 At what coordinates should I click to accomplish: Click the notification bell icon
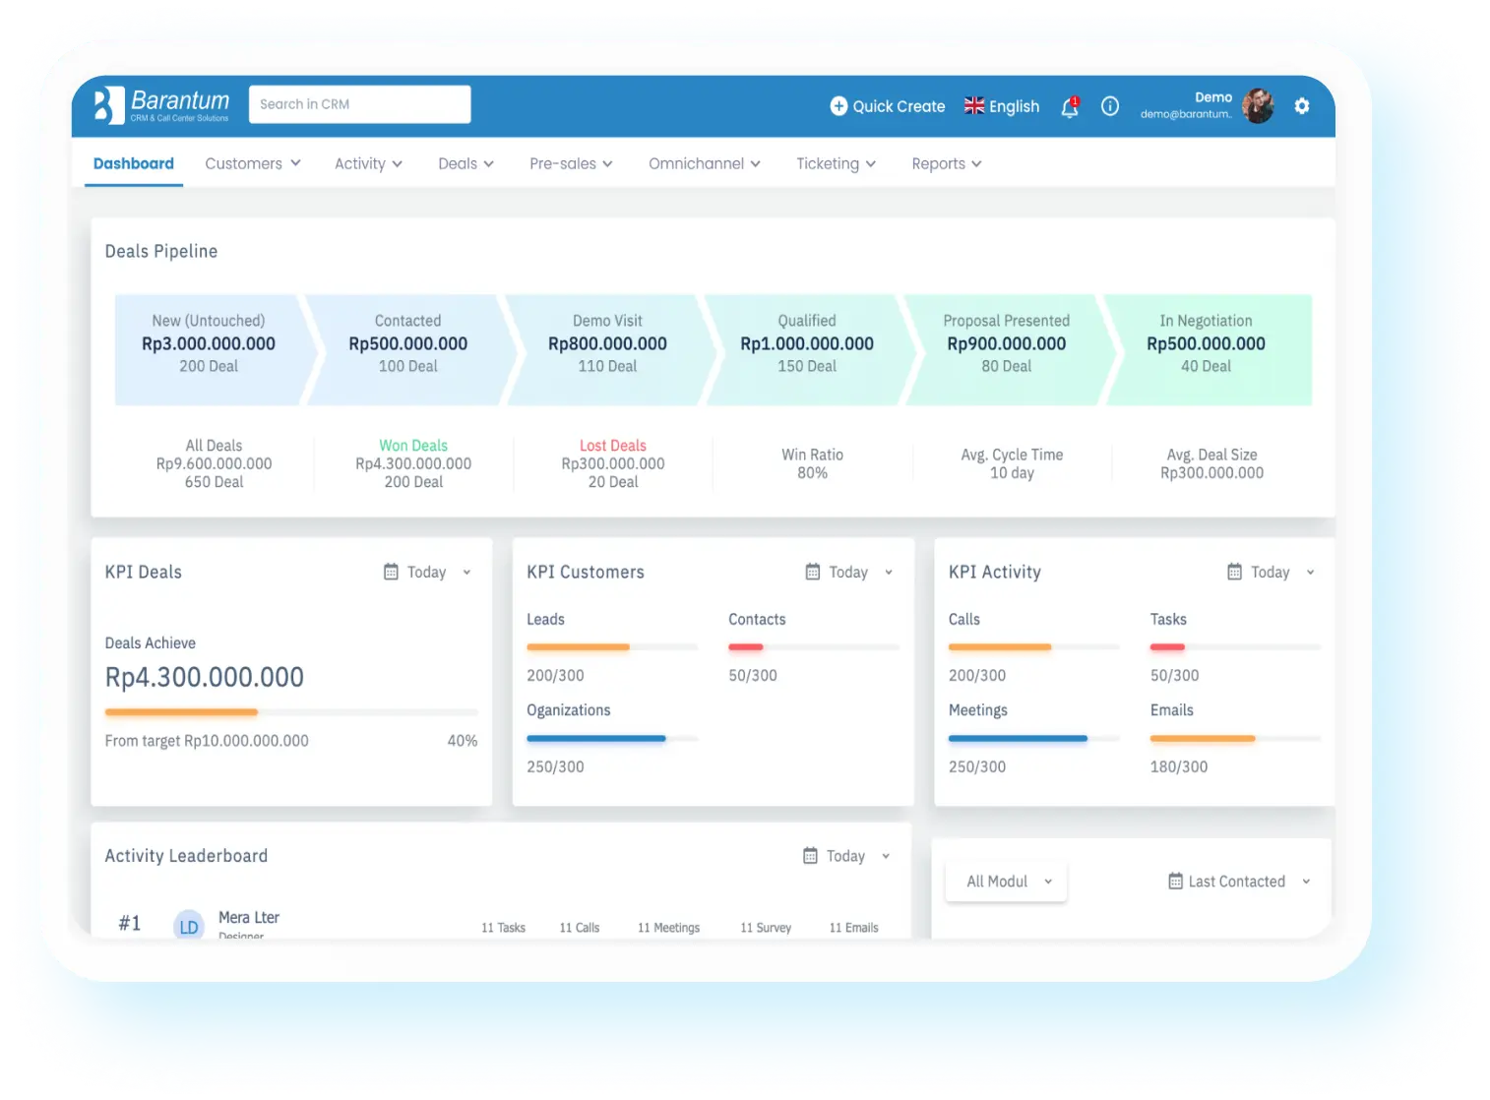click(1069, 107)
